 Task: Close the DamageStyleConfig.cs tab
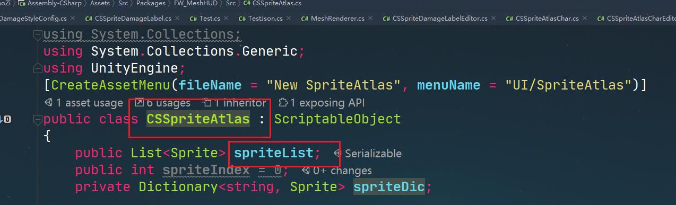[73, 19]
